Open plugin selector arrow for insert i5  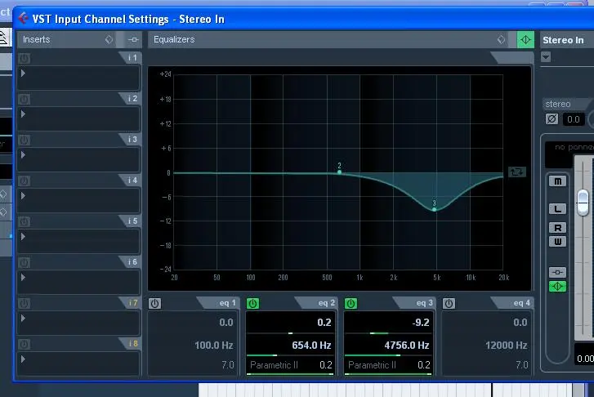coord(23,237)
